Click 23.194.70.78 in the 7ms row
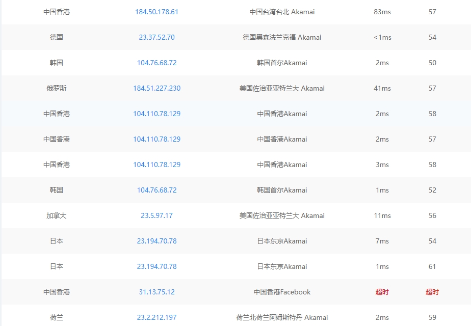 point(156,241)
